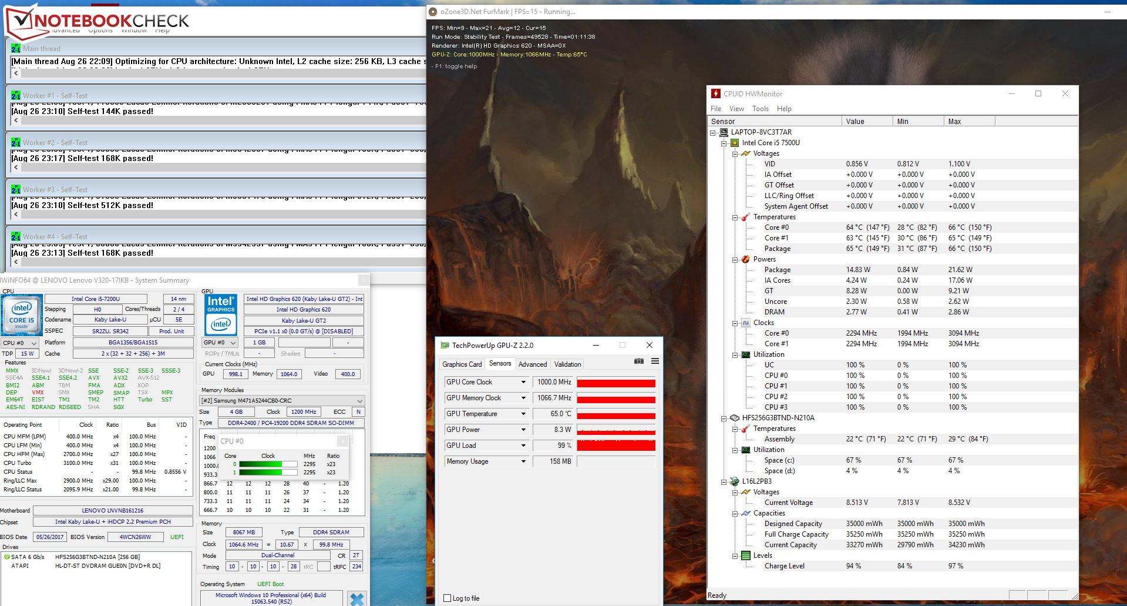Click the Worker #3 Self-Test window icon

(16, 189)
